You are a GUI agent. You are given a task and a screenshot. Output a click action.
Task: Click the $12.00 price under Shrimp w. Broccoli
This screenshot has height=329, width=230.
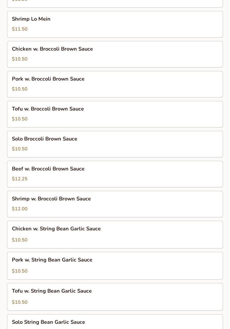[x=20, y=209]
